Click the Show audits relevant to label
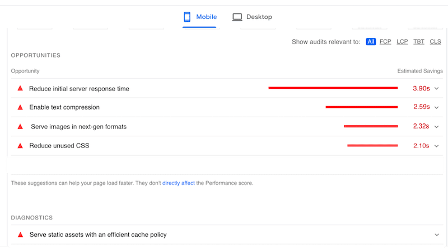The height and width of the screenshot is (248, 448). 326,42
